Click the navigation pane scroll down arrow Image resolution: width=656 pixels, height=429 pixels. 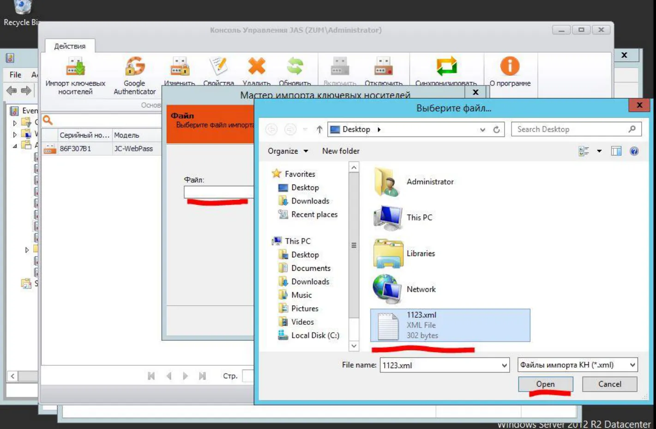354,346
